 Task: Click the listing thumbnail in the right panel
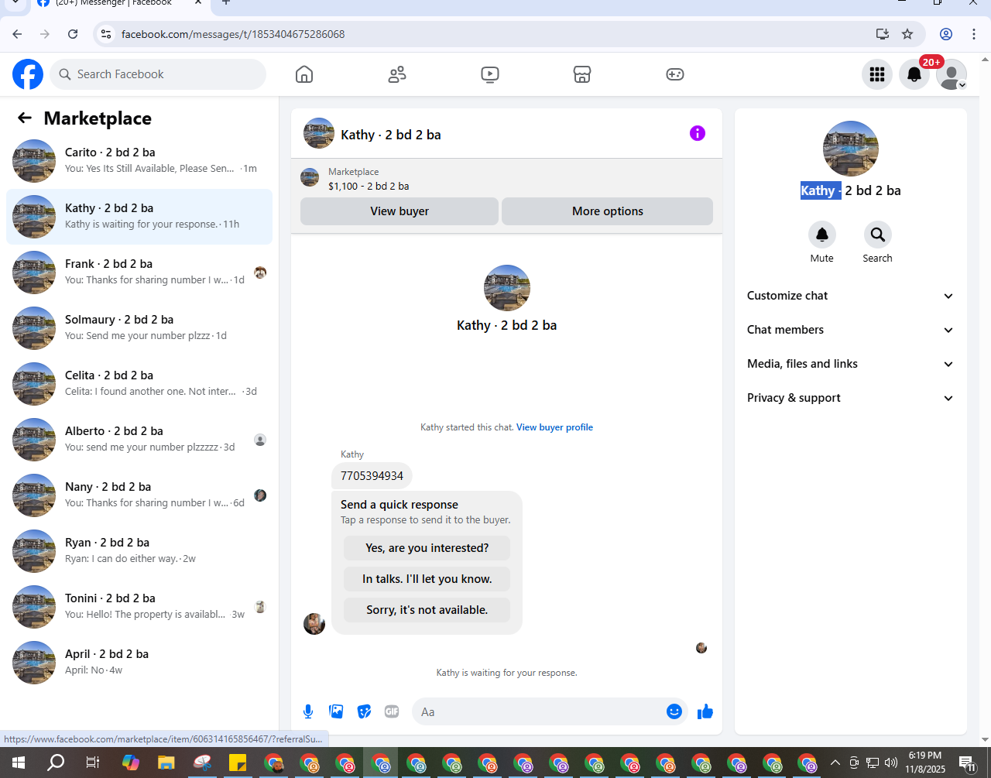pyautogui.click(x=851, y=149)
